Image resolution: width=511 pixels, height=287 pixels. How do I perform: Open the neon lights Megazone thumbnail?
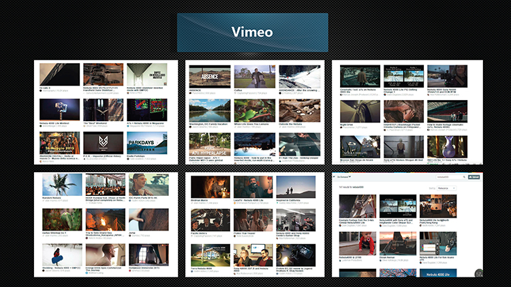pyautogui.click(x=147, y=109)
